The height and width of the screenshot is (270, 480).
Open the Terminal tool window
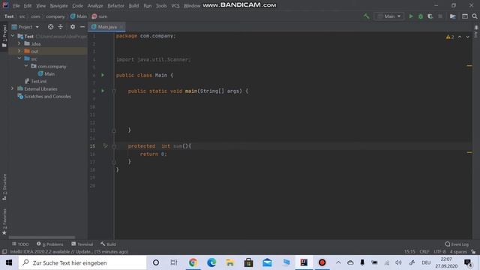[x=82, y=244]
